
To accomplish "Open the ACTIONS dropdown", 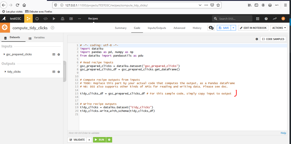I will click(x=279, y=28).
